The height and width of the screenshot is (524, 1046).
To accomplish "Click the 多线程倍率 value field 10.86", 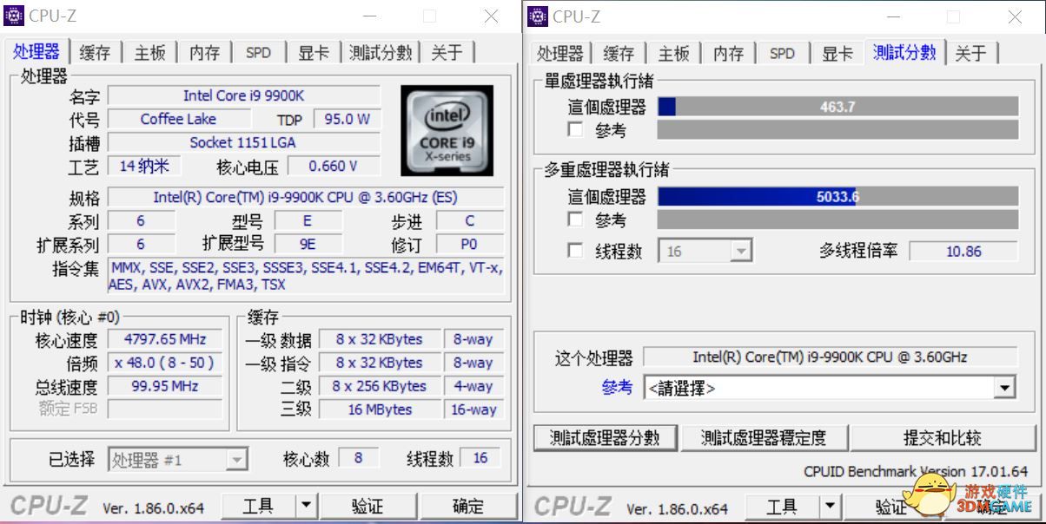I will coord(963,251).
